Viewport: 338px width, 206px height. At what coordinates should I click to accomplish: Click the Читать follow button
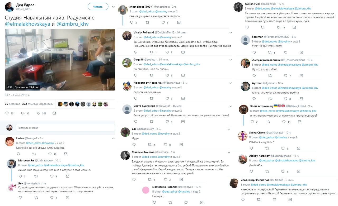[98, 7]
